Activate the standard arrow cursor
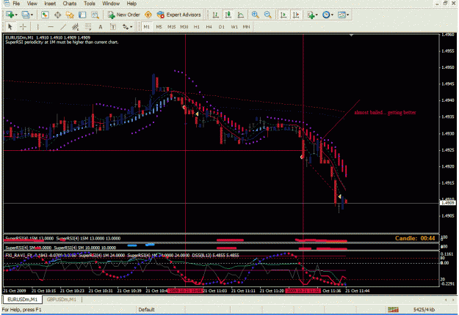The width and height of the screenshot is (459, 315). (10, 27)
